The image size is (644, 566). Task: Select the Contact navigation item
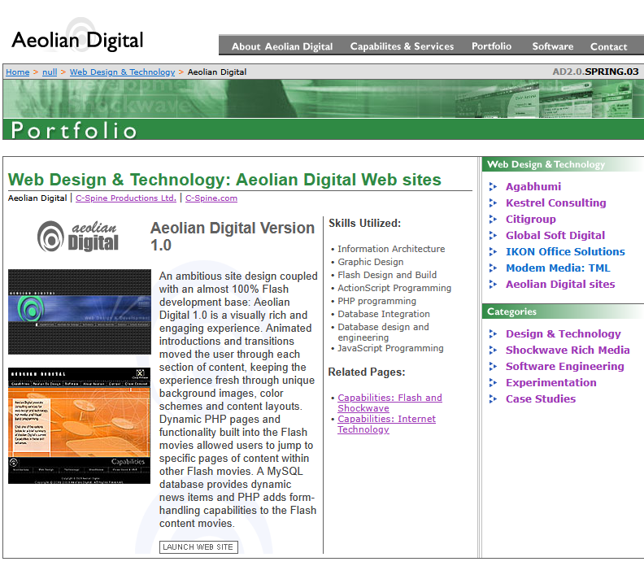click(608, 46)
